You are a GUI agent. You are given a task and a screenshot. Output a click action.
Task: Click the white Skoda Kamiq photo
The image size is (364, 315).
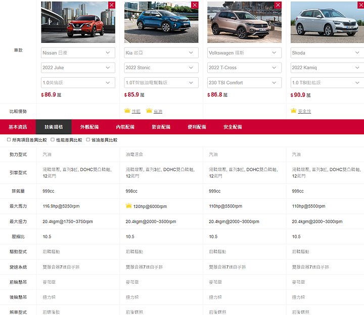coord(327,22)
